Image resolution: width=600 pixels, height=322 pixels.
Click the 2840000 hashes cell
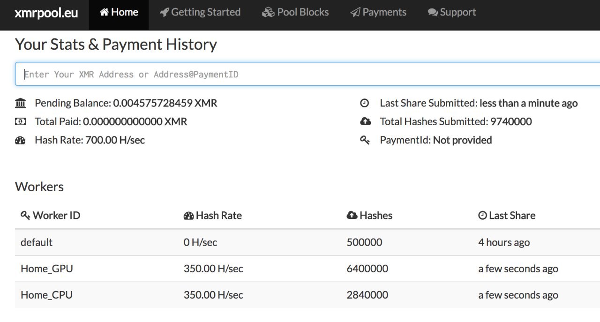pyautogui.click(x=367, y=295)
